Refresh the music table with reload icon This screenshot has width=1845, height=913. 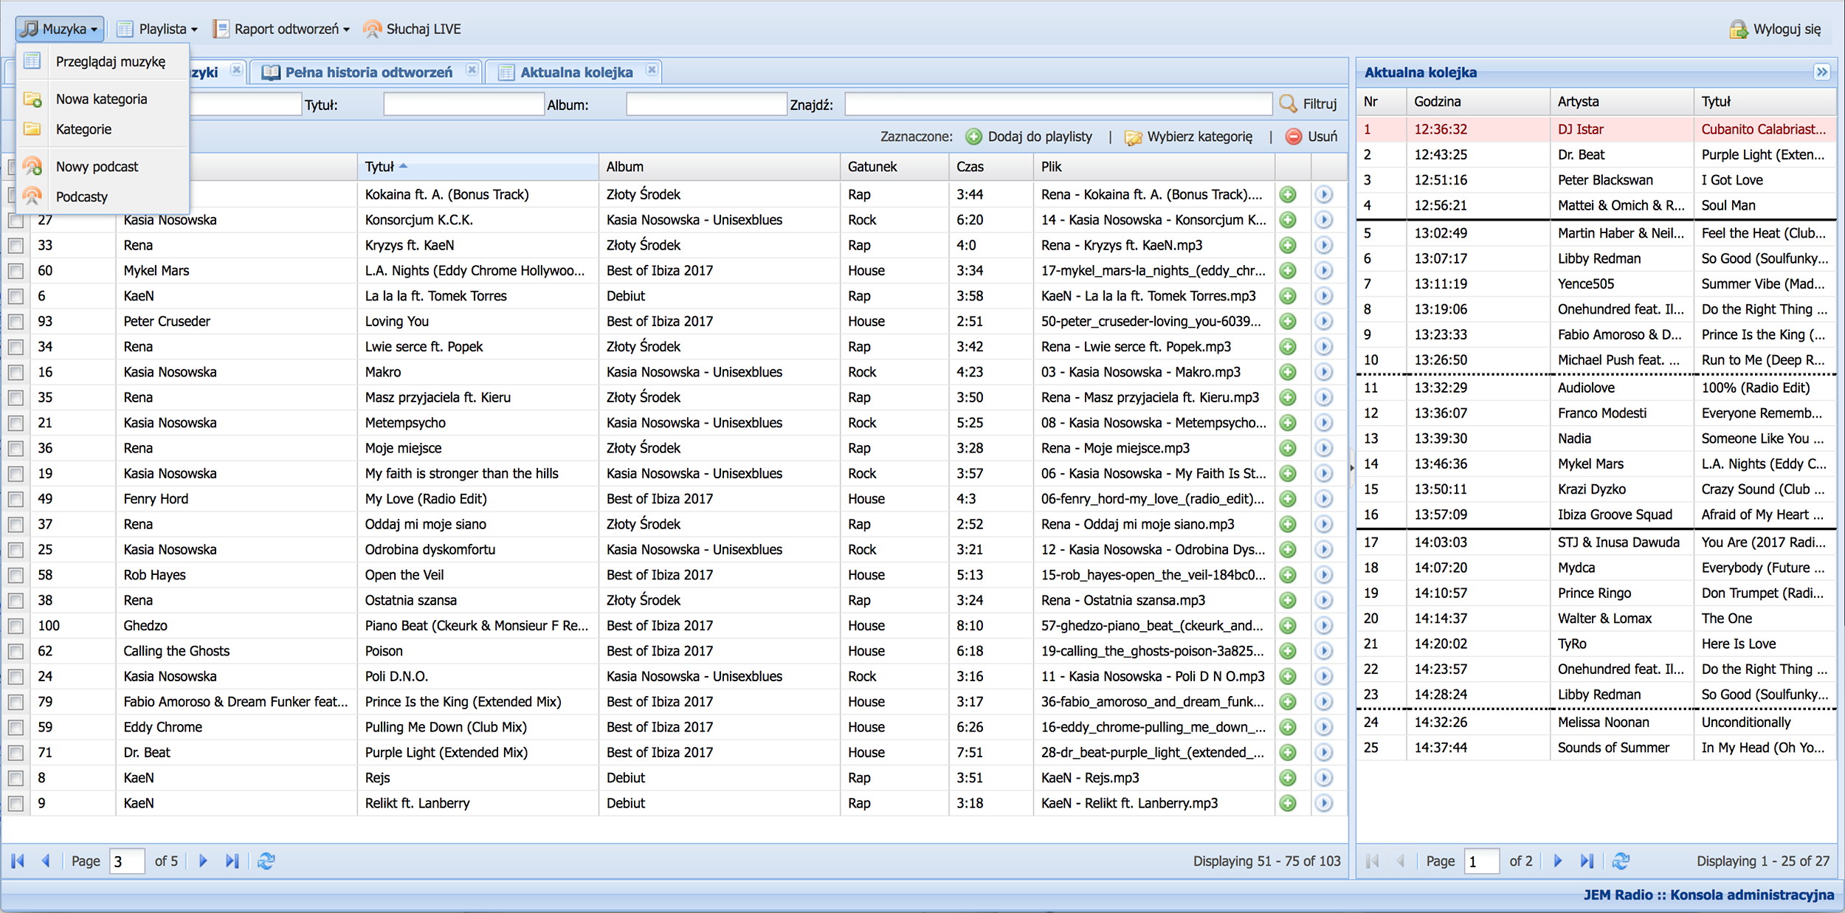point(266,861)
